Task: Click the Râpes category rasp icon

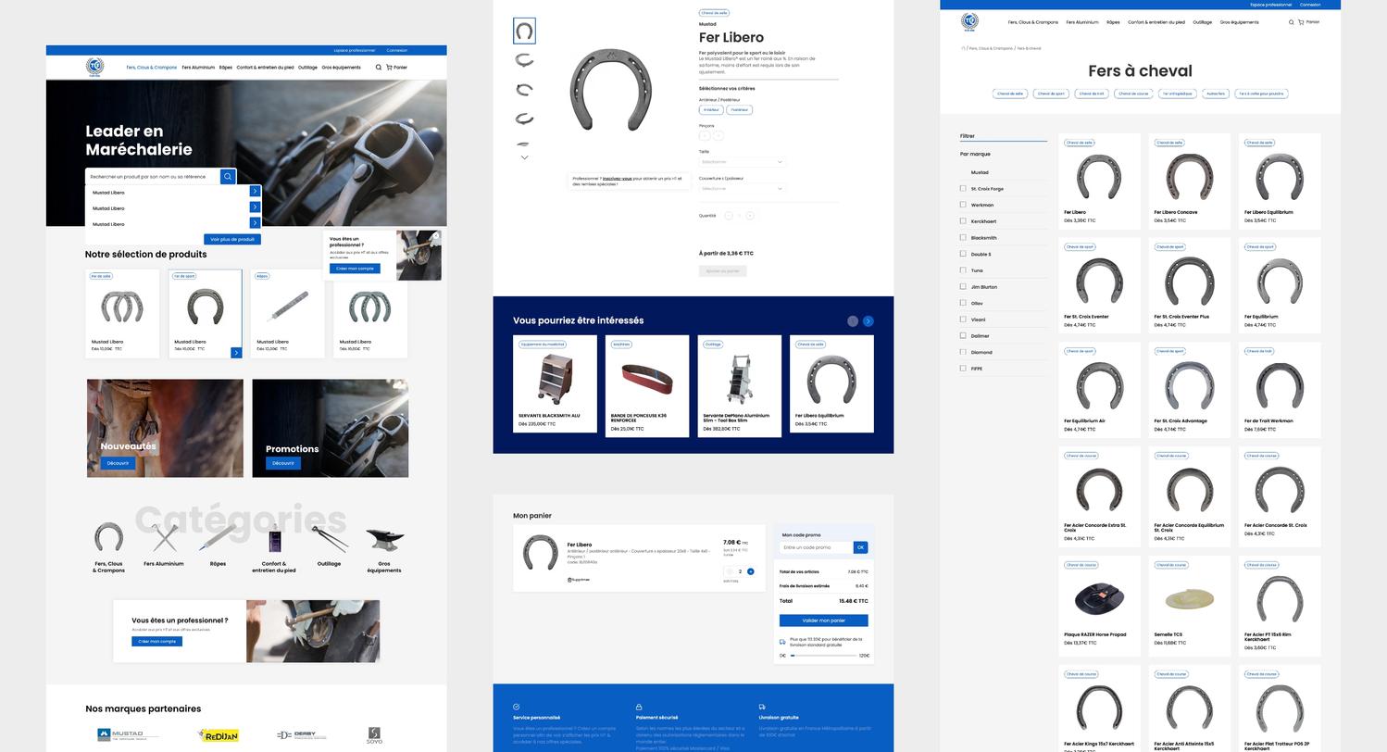Action: 218,537
